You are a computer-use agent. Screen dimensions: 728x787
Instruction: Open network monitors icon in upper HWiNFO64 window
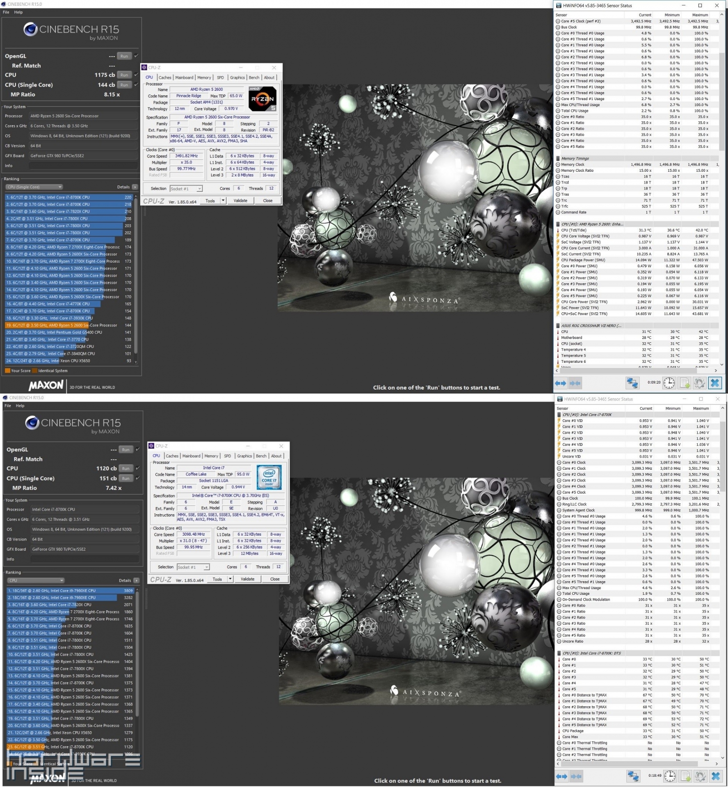[632, 383]
